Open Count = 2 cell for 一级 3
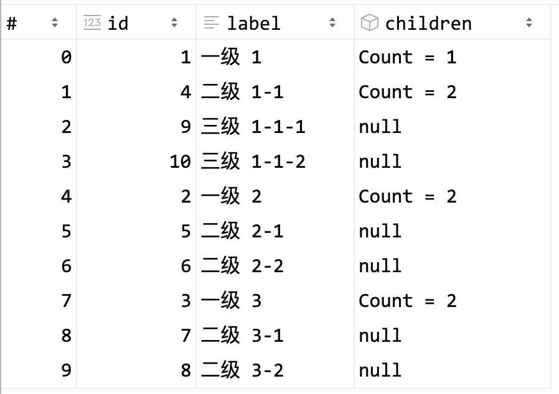Image resolution: width=559 pixels, height=394 pixels. [x=453, y=301]
